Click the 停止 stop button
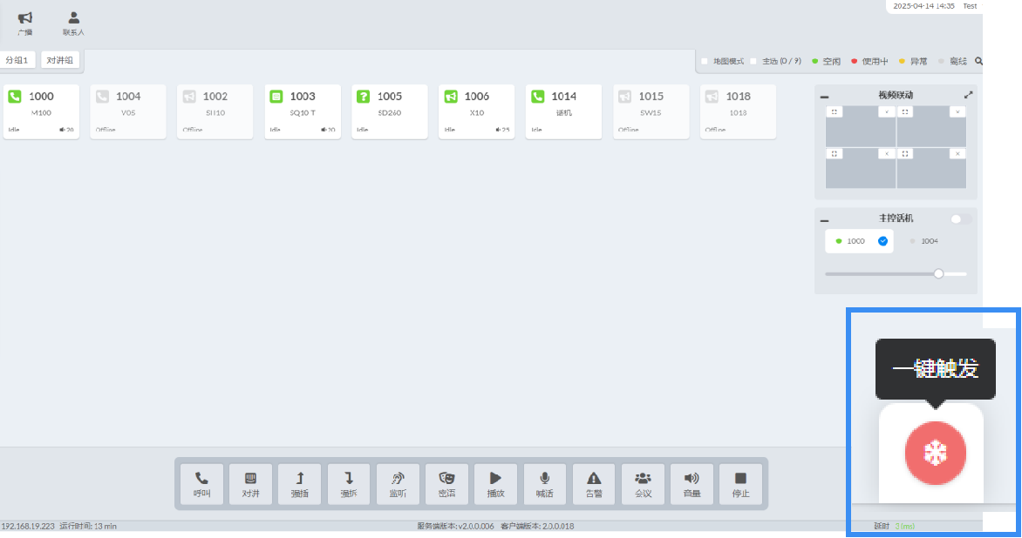 click(740, 484)
